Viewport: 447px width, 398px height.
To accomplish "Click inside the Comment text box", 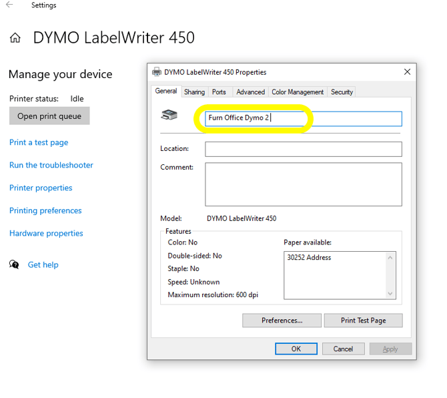I will (303, 184).
